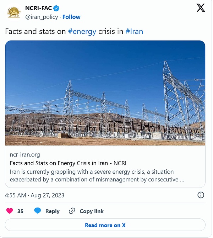213x238 pixels.
Task: Click the NCRI-FAC profile avatar
Action: pos(14,12)
